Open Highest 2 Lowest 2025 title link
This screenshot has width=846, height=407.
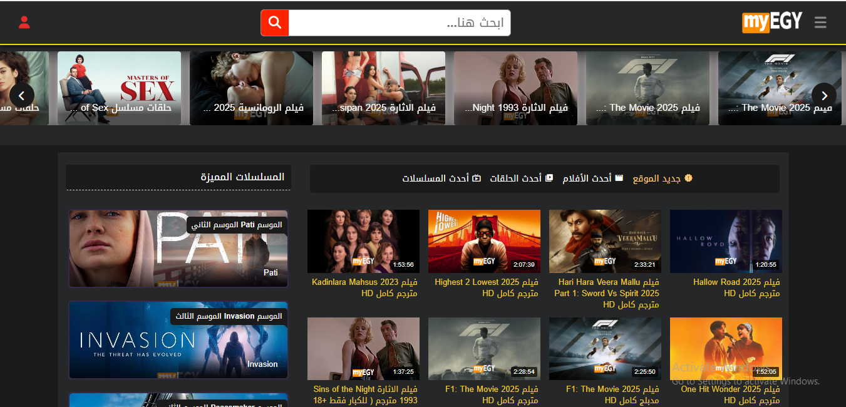[x=487, y=287]
